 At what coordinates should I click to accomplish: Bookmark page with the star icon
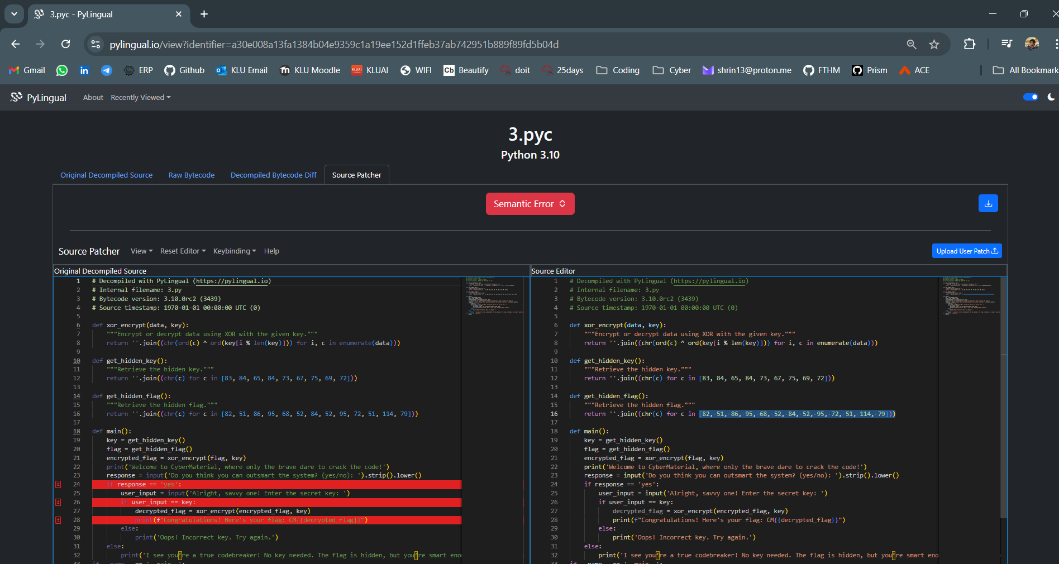934,45
